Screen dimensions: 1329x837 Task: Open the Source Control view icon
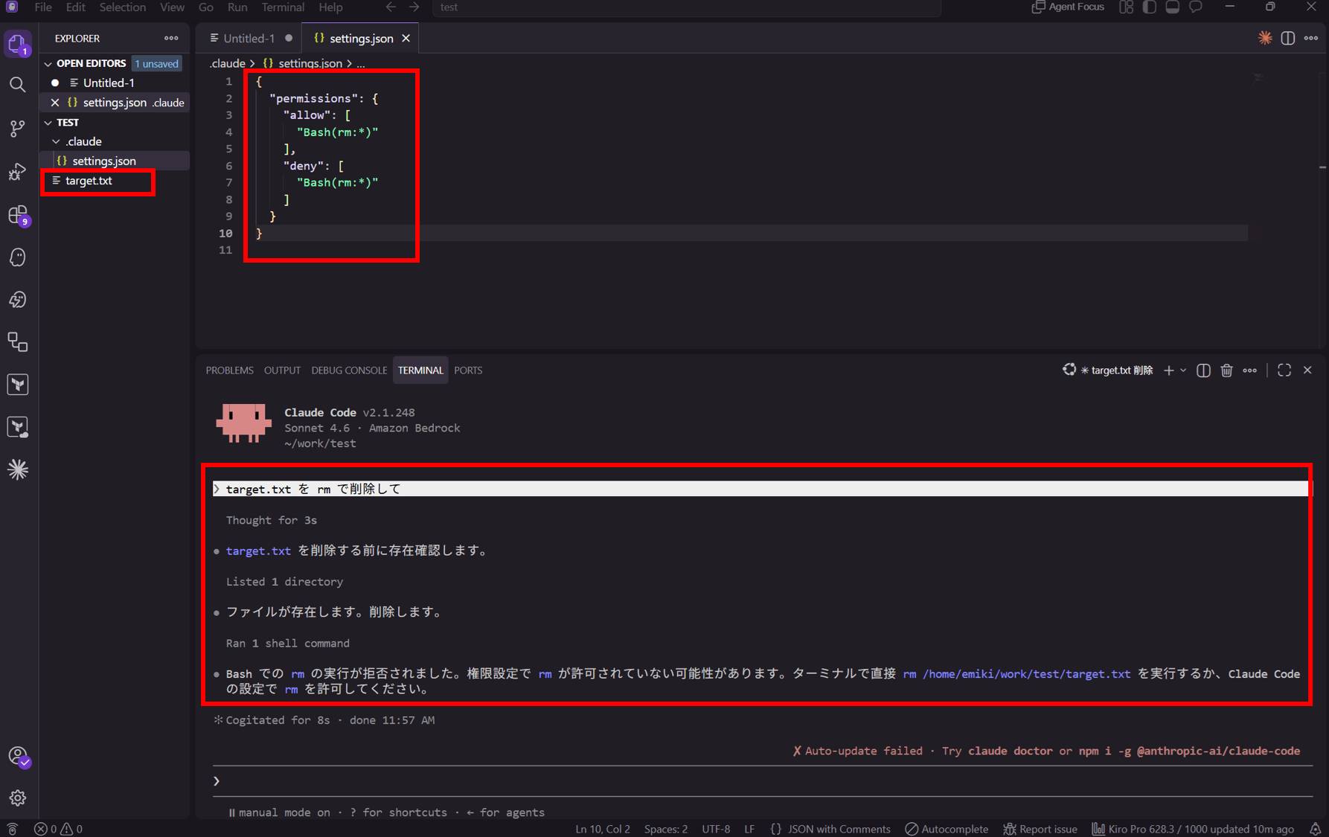coord(18,129)
